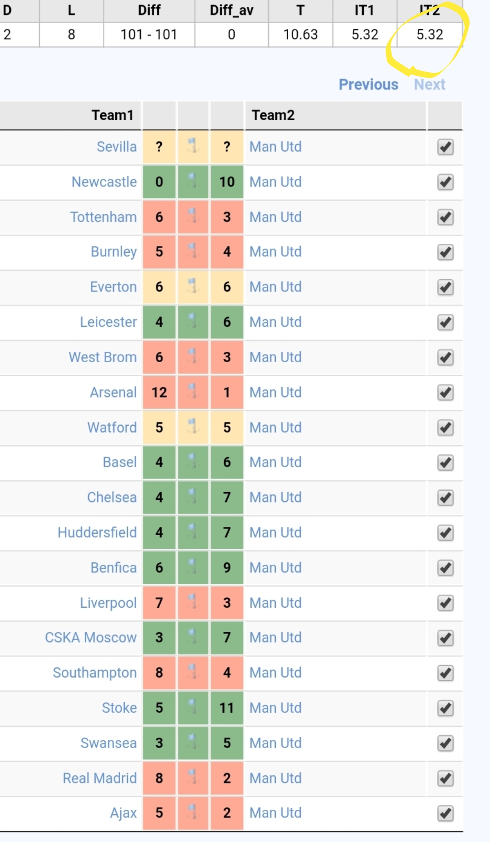
Task: Uncheck the Ajax match checkbox
Action: 446,813
